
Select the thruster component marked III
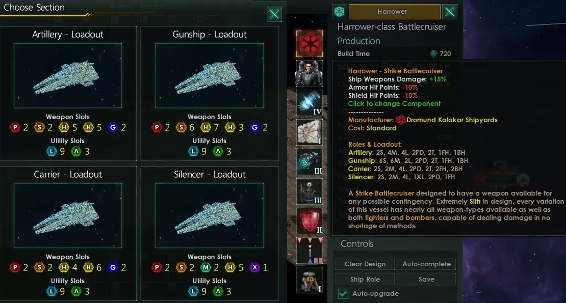[x=310, y=162]
